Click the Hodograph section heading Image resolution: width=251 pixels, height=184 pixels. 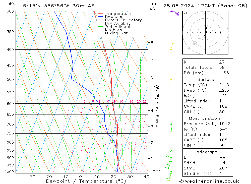coord(205,152)
